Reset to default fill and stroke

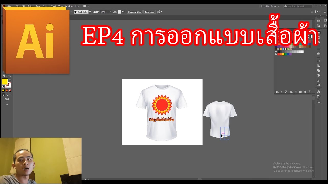point(3,86)
